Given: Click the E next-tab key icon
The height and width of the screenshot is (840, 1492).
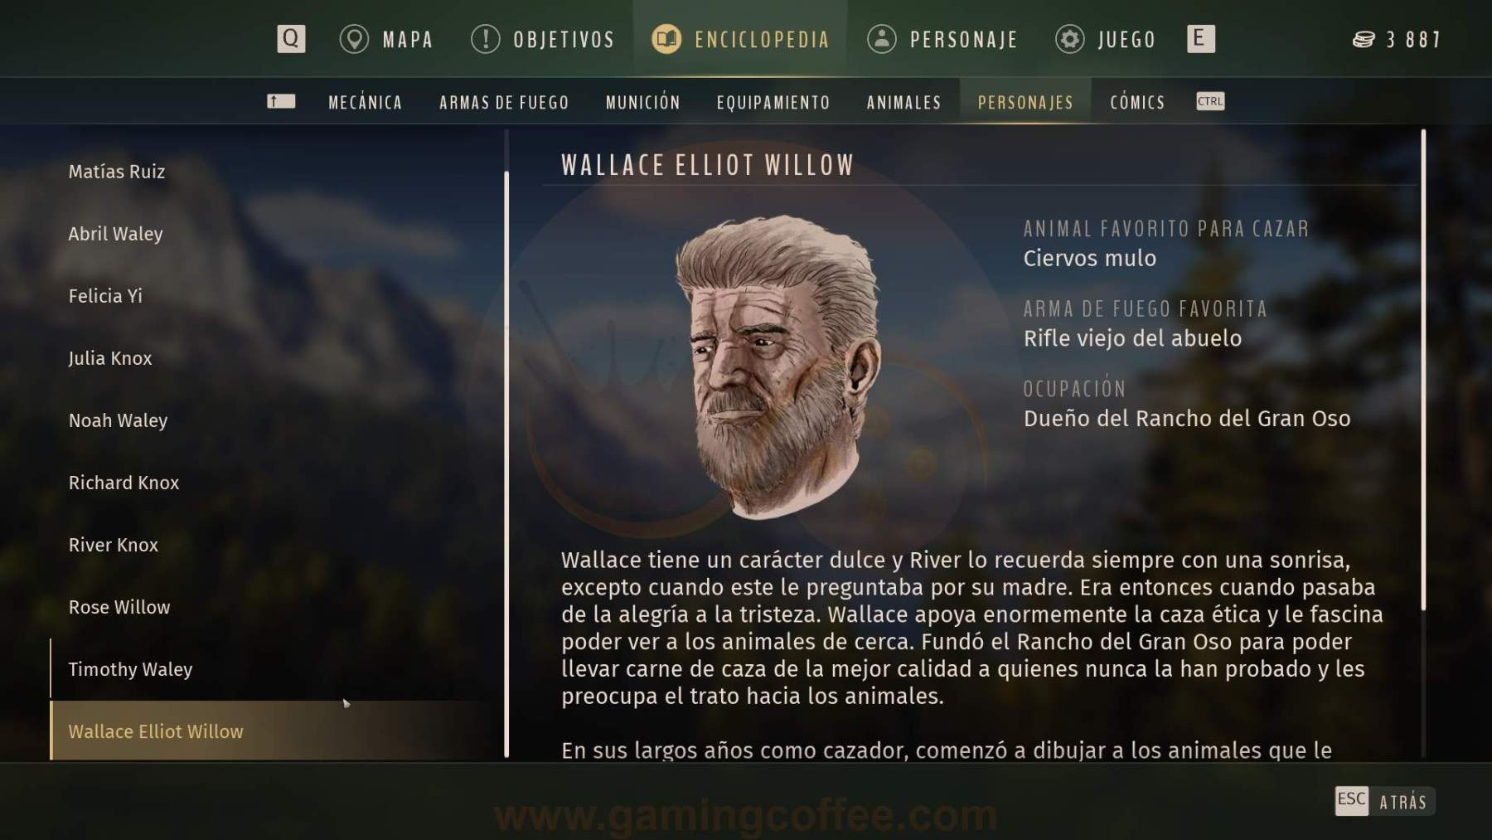Looking at the screenshot, I should click(1200, 39).
